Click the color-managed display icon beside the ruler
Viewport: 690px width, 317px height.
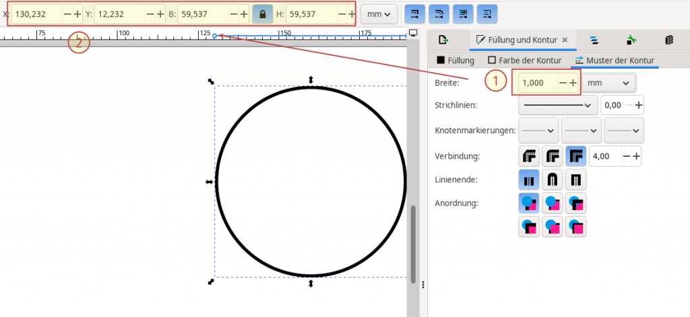click(x=413, y=34)
